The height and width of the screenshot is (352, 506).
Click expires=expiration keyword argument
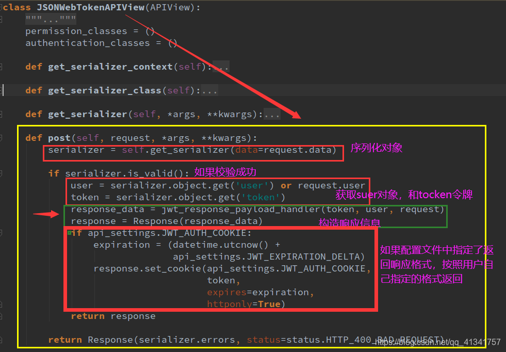257,293
